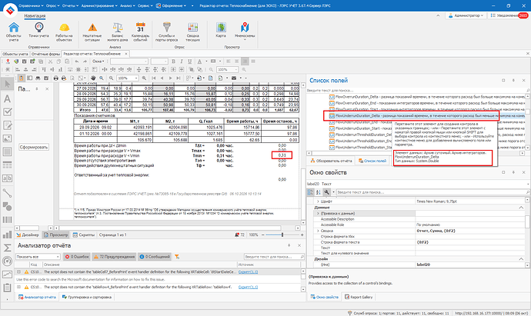Open the Report Gallery tab

tap(359, 297)
